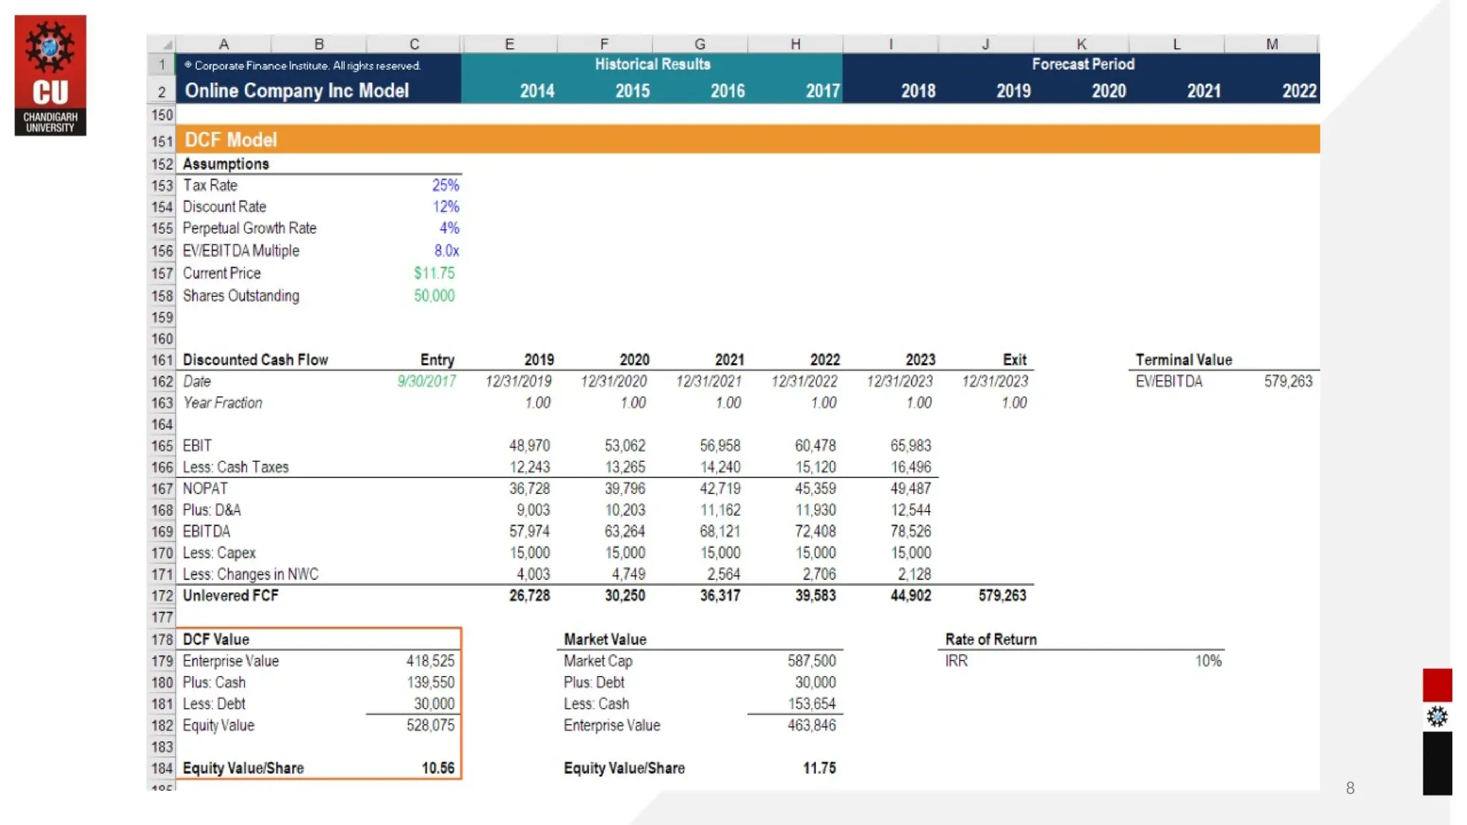Click the small gear emblem at right
The width and height of the screenshot is (1467, 825).
(x=1436, y=716)
